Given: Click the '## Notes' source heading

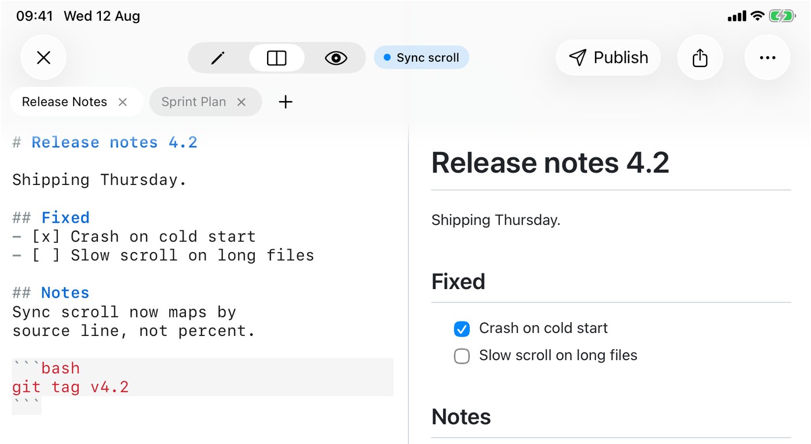Looking at the screenshot, I should 51,293.
